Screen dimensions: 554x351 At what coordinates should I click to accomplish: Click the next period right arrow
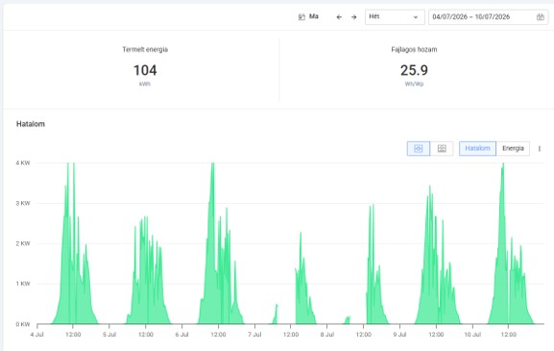pos(353,17)
